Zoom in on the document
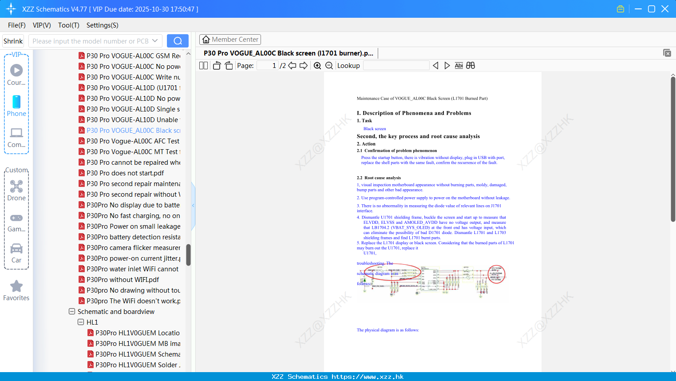 [317, 66]
